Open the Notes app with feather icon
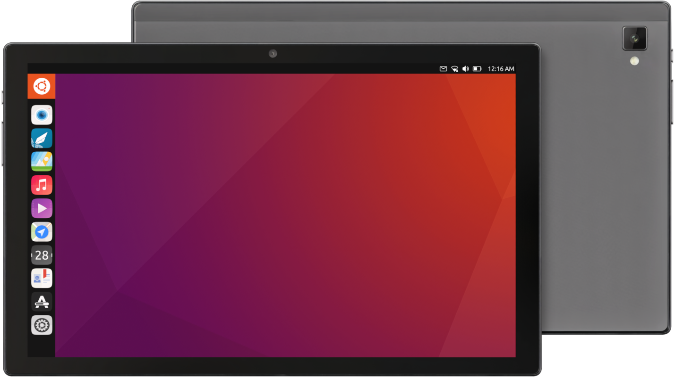675x377 pixels. click(x=42, y=138)
